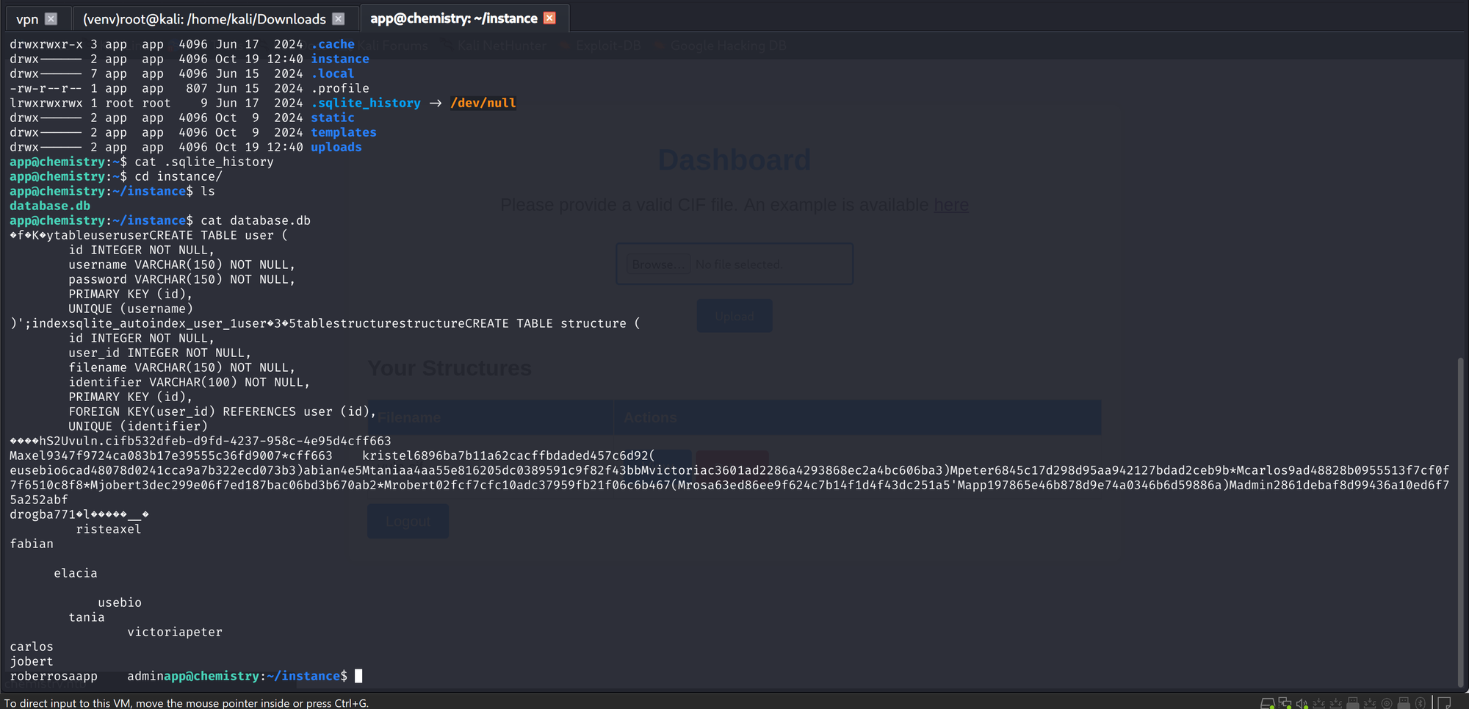Viewport: 1469px width, 709px height.
Task: Click 'UNIQUE (username)' line
Action: (131, 309)
